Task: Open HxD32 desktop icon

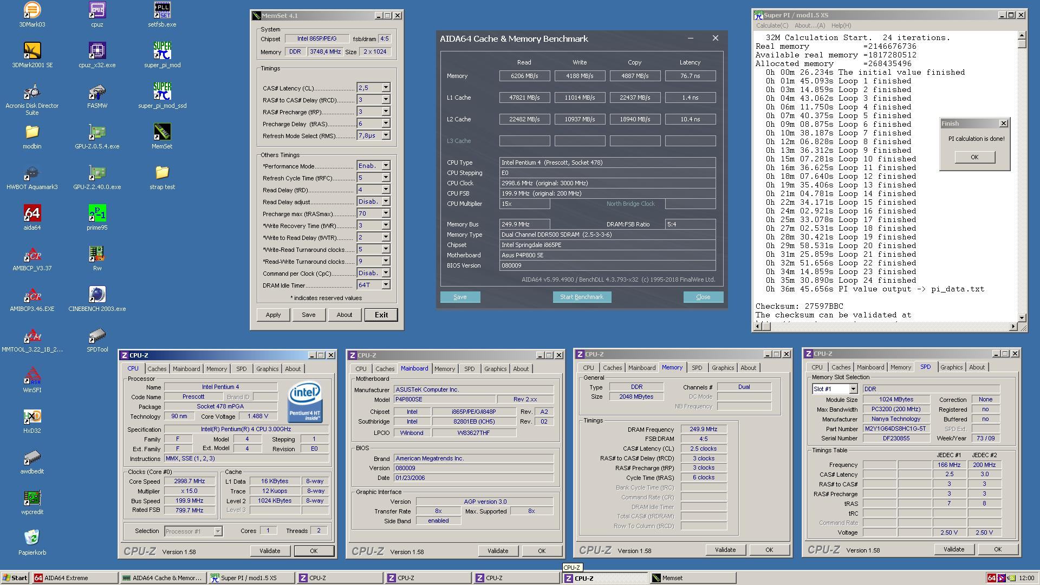Action: tap(32, 420)
